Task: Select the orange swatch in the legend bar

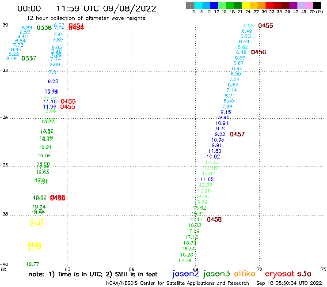Action: point(262,5)
